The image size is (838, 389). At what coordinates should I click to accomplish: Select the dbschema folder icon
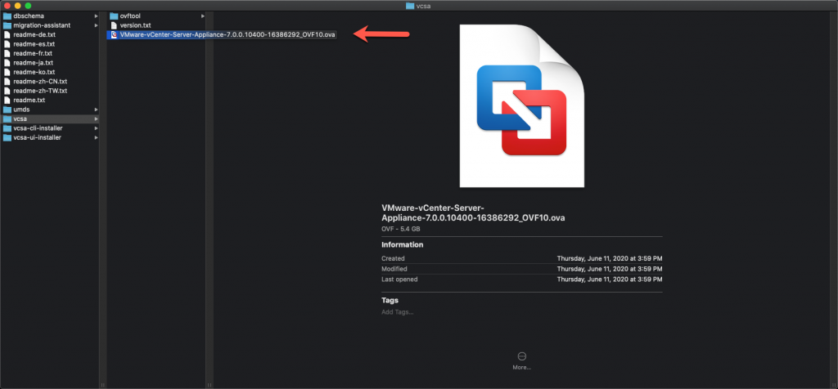click(x=7, y=16)
